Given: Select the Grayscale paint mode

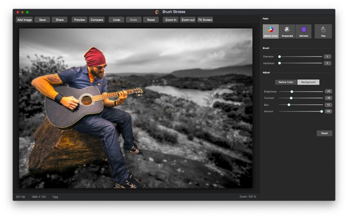Looking at the screenshot, I should click(287, 31).
